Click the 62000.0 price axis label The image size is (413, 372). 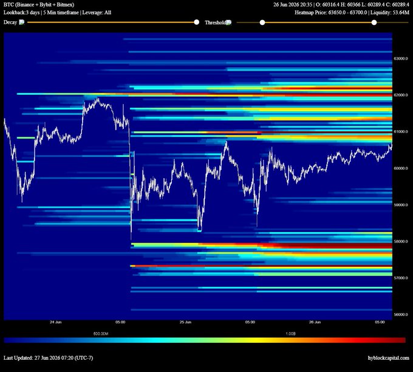401,95
